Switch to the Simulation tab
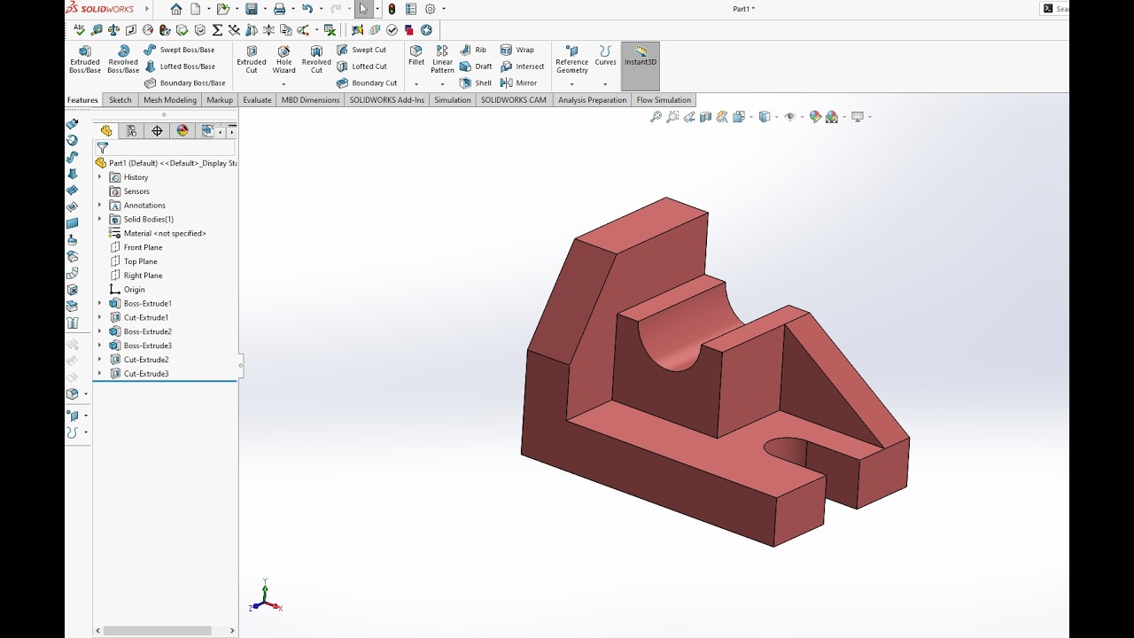 click(453, 100)
